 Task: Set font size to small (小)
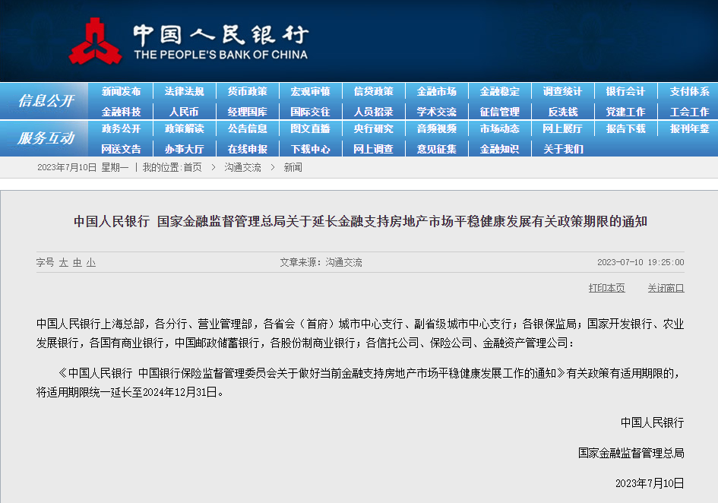91,262
